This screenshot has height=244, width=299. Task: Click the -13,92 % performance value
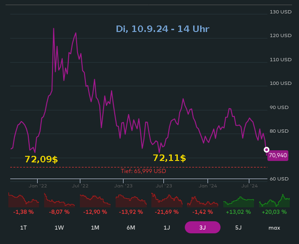point(131,212)
